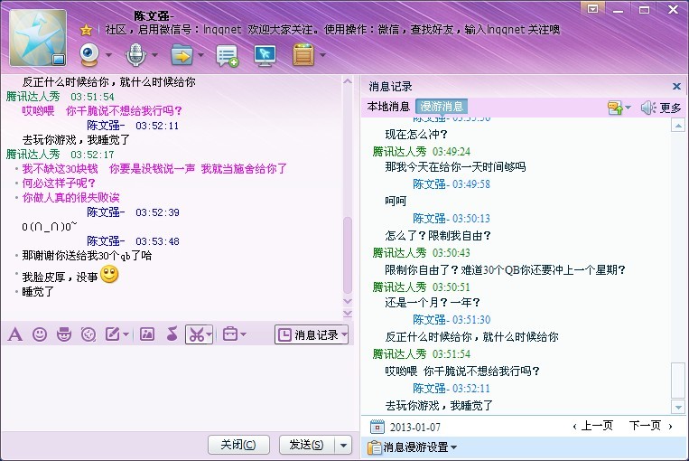The height and width of the screenshot is (461, 689).
Task: Open the handwriting input pencil icon
Action: coord(113,334)
